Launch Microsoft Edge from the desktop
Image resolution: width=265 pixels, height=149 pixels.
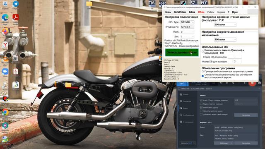5,18
